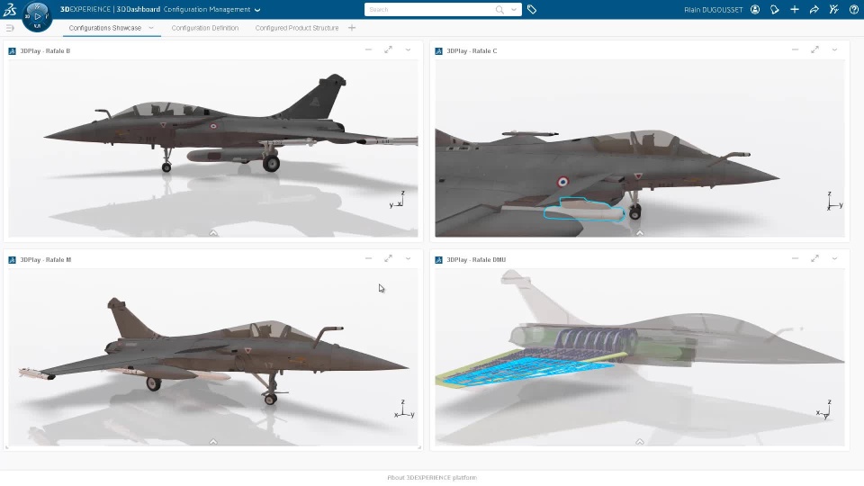864x486 pixels.
Task: Expand the search options dropdown arrow
Action: coord(514,9)
